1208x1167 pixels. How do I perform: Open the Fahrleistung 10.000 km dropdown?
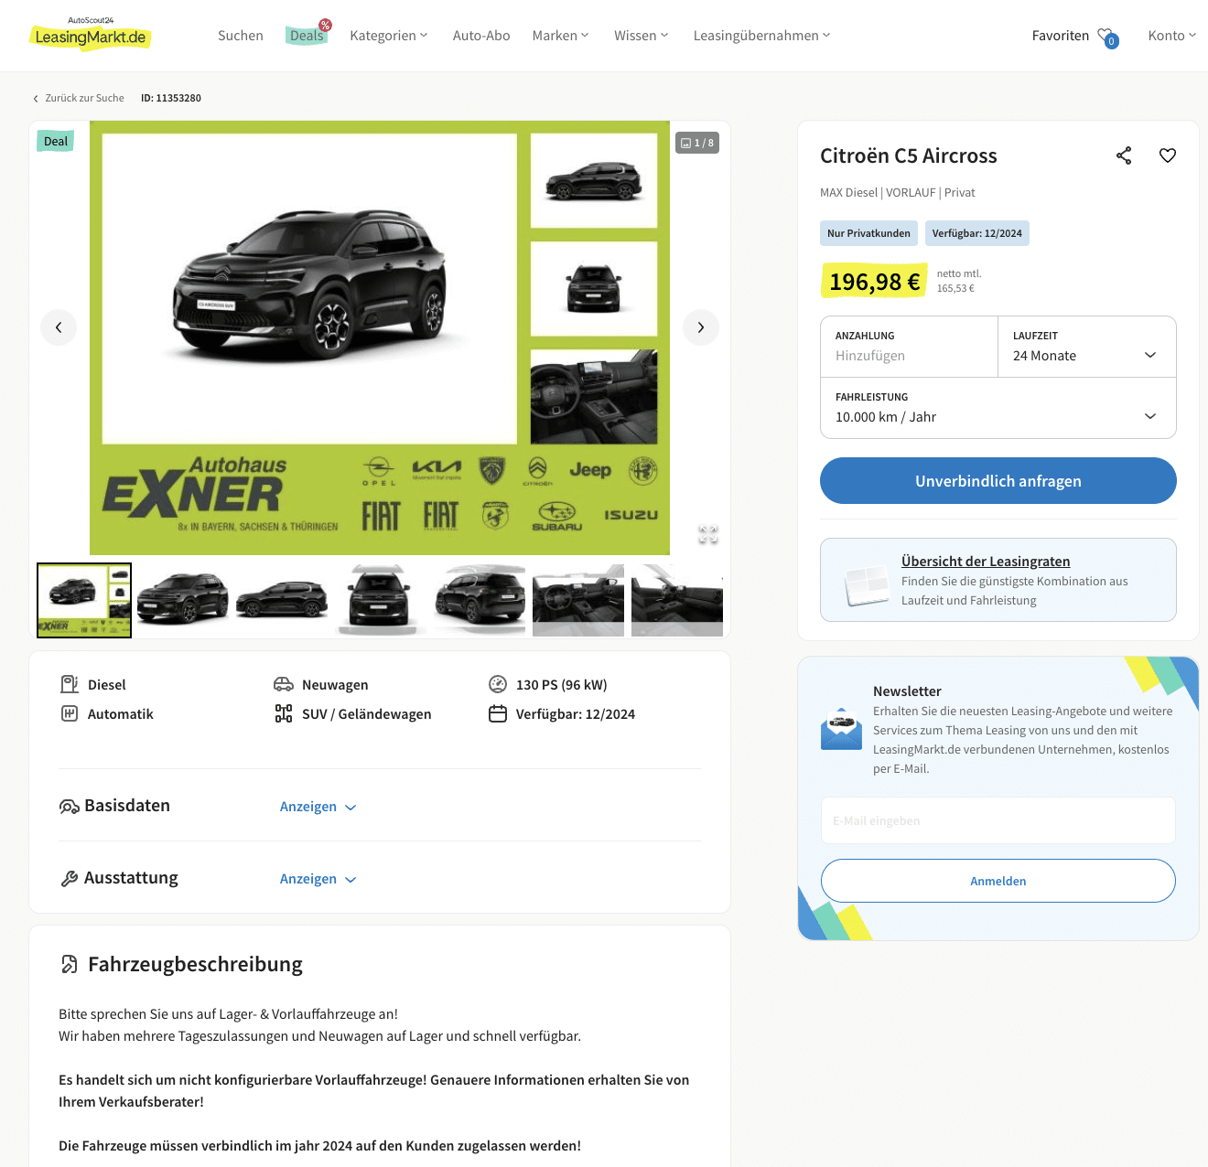coord(998,408)
